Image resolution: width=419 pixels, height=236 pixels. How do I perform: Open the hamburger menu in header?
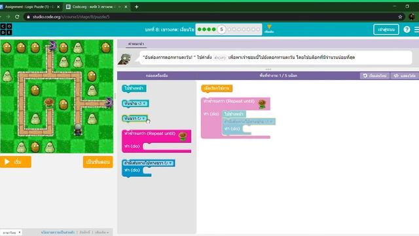point(416,29)
